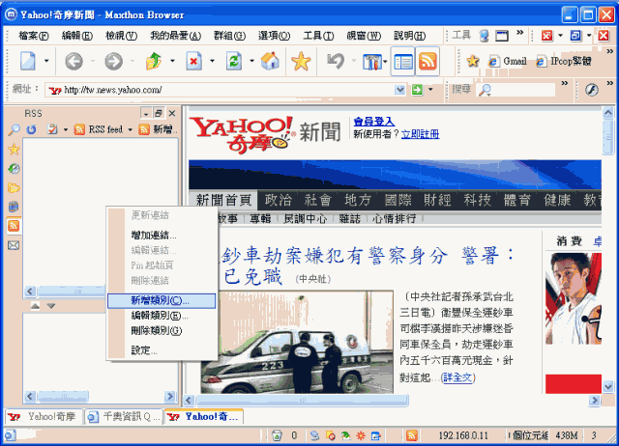Select the RSS icon in sidebar strip
The image size is (619, 446).
pyautogui.click(x=14, y=226)
